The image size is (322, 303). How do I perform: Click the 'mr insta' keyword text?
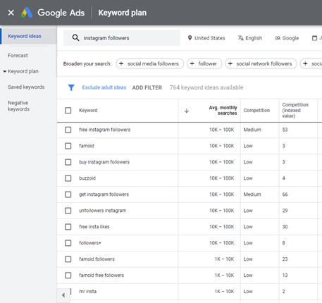pos(87,292)
